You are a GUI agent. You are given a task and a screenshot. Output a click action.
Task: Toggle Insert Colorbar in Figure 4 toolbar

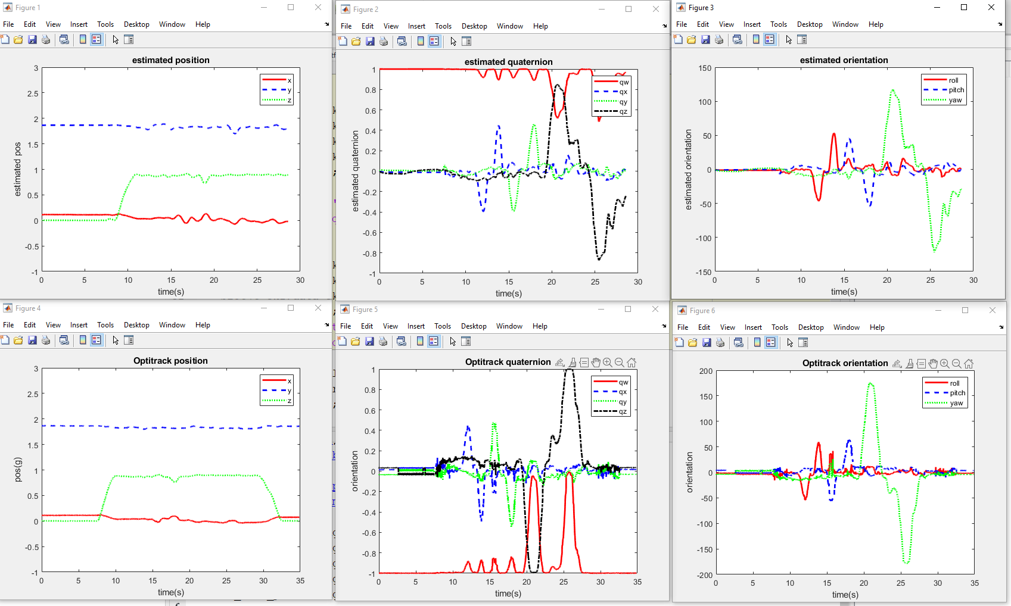[x=83, y=341]
